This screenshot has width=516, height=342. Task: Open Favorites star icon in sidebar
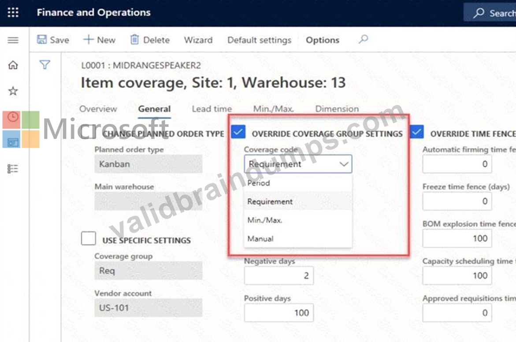(13, 91)
